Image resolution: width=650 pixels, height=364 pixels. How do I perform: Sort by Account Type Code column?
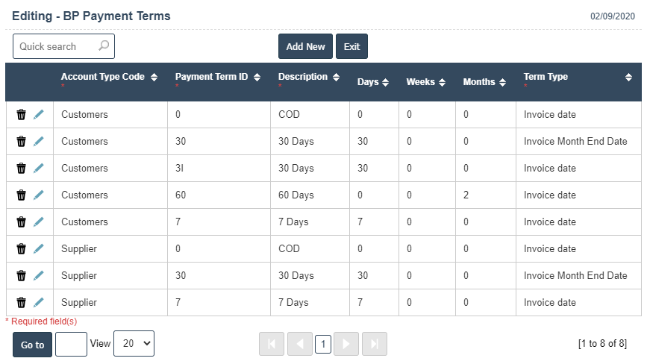[154, 77]
